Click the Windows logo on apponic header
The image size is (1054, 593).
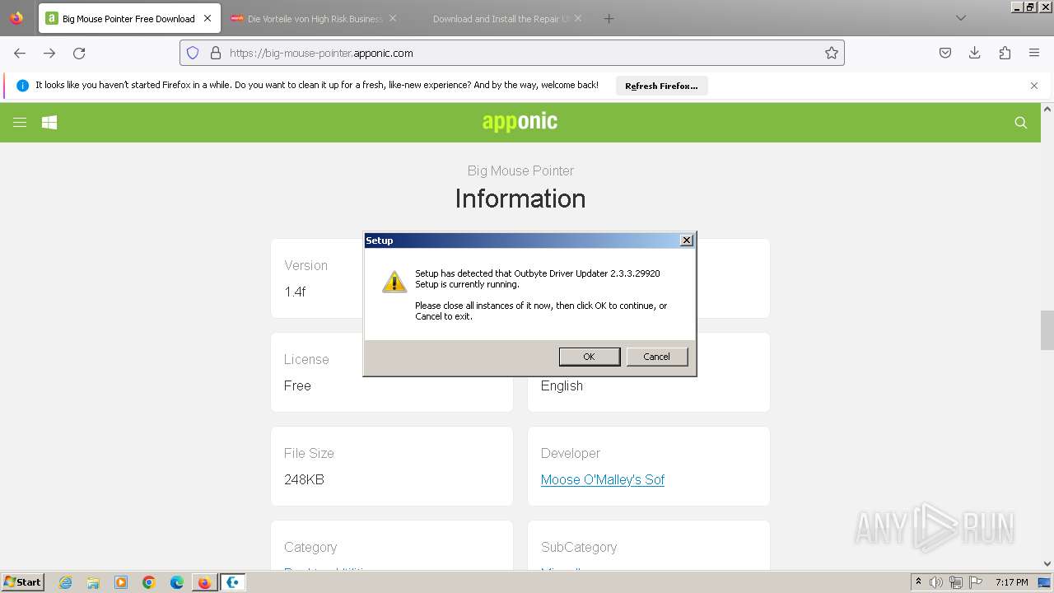pyautogui.click(x=49, y=122)
